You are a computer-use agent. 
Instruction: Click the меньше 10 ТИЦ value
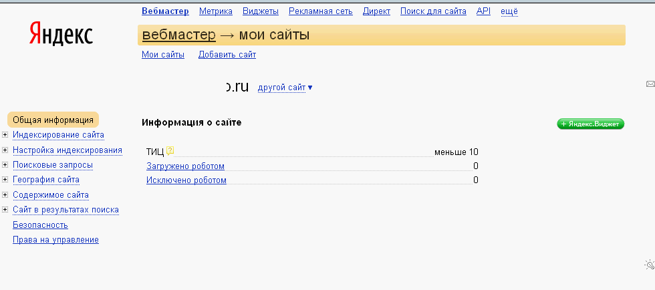click(x=456, y=152)
